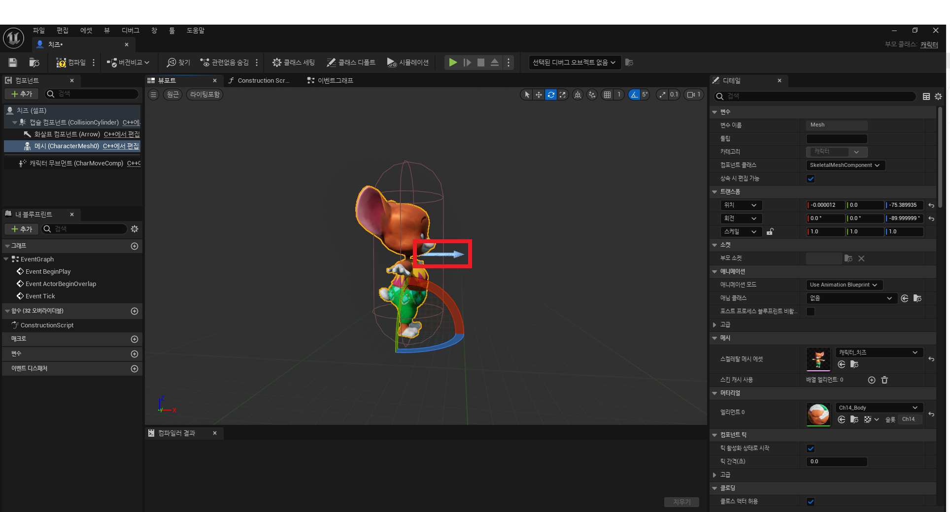Click the browse to asset icon in main toolbar

(34, 63)
